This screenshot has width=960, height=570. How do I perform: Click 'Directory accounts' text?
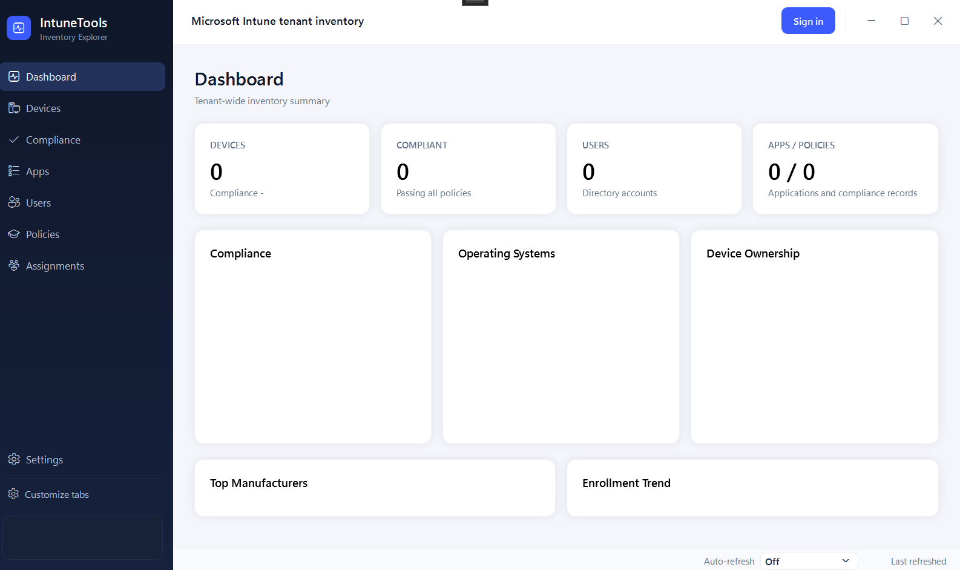(619, 193)
